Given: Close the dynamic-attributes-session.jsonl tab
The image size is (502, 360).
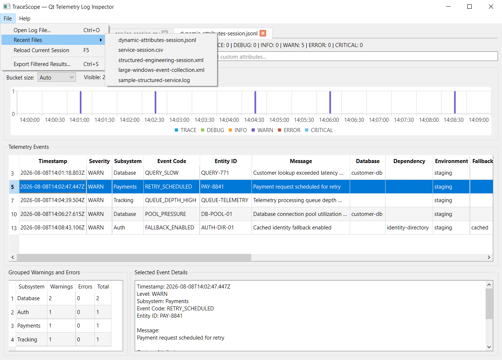Looking at the screenshot, I should 263,33.
